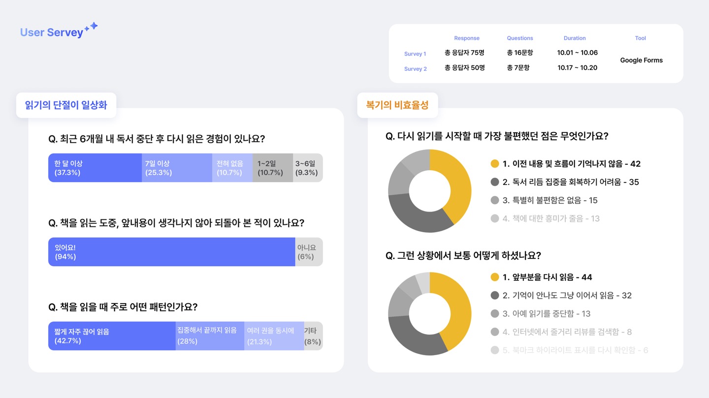This screenshot has width=709, height=398.
Task: Click the 여러 권을 동시에 (21.3%) segment
Action: pos(274,336)
